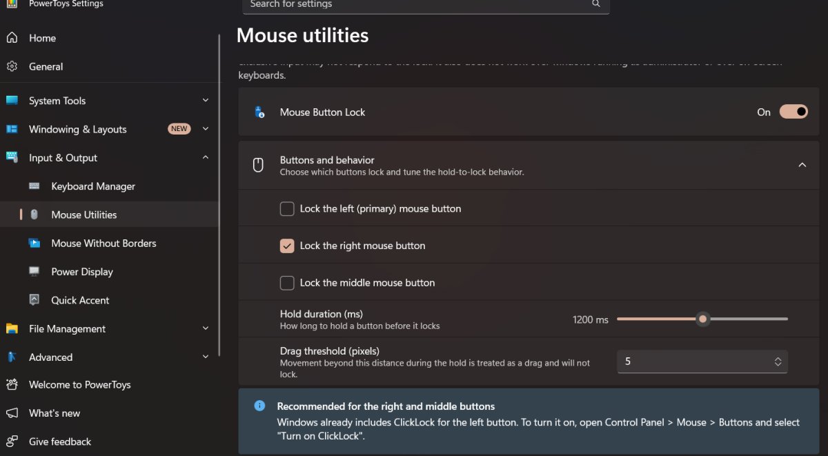Screen dimensions: 828x456
Task: Click the info icon in the recommendation banner
Action: click(x=259, y=406)
